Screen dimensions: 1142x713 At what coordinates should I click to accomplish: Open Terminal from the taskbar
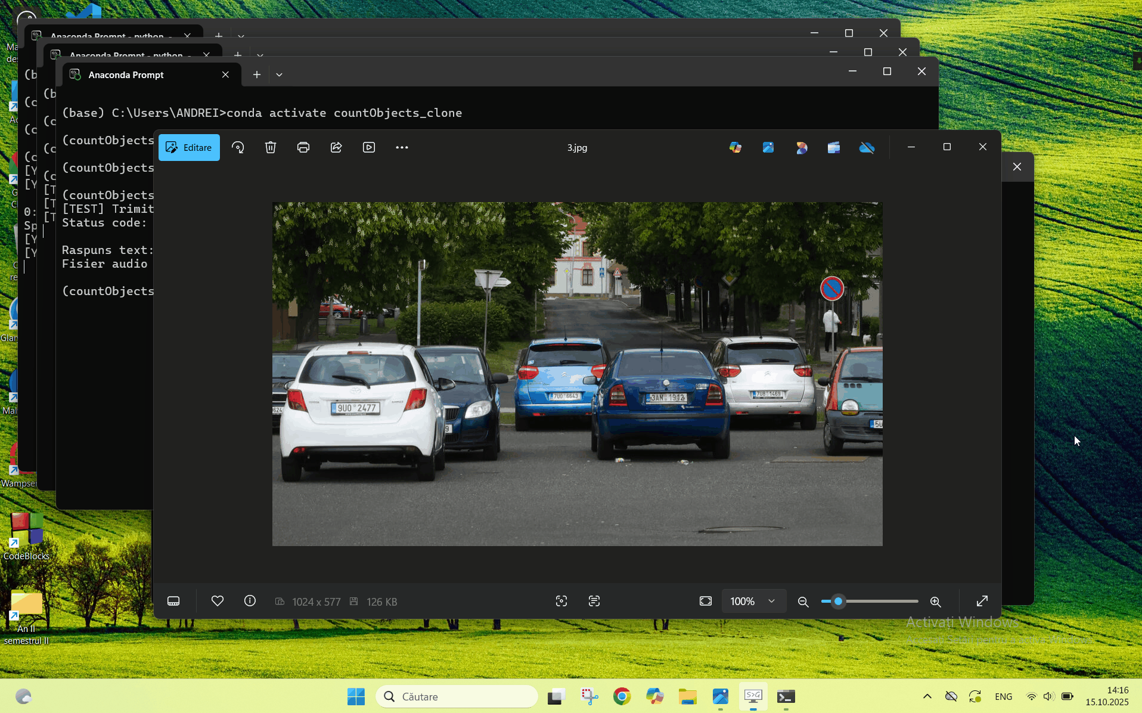pos(786,696)
